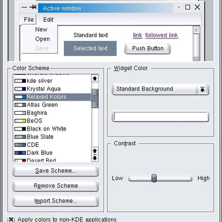
Task: Click the Remove Scheme button
Action: tap(56, 186)
